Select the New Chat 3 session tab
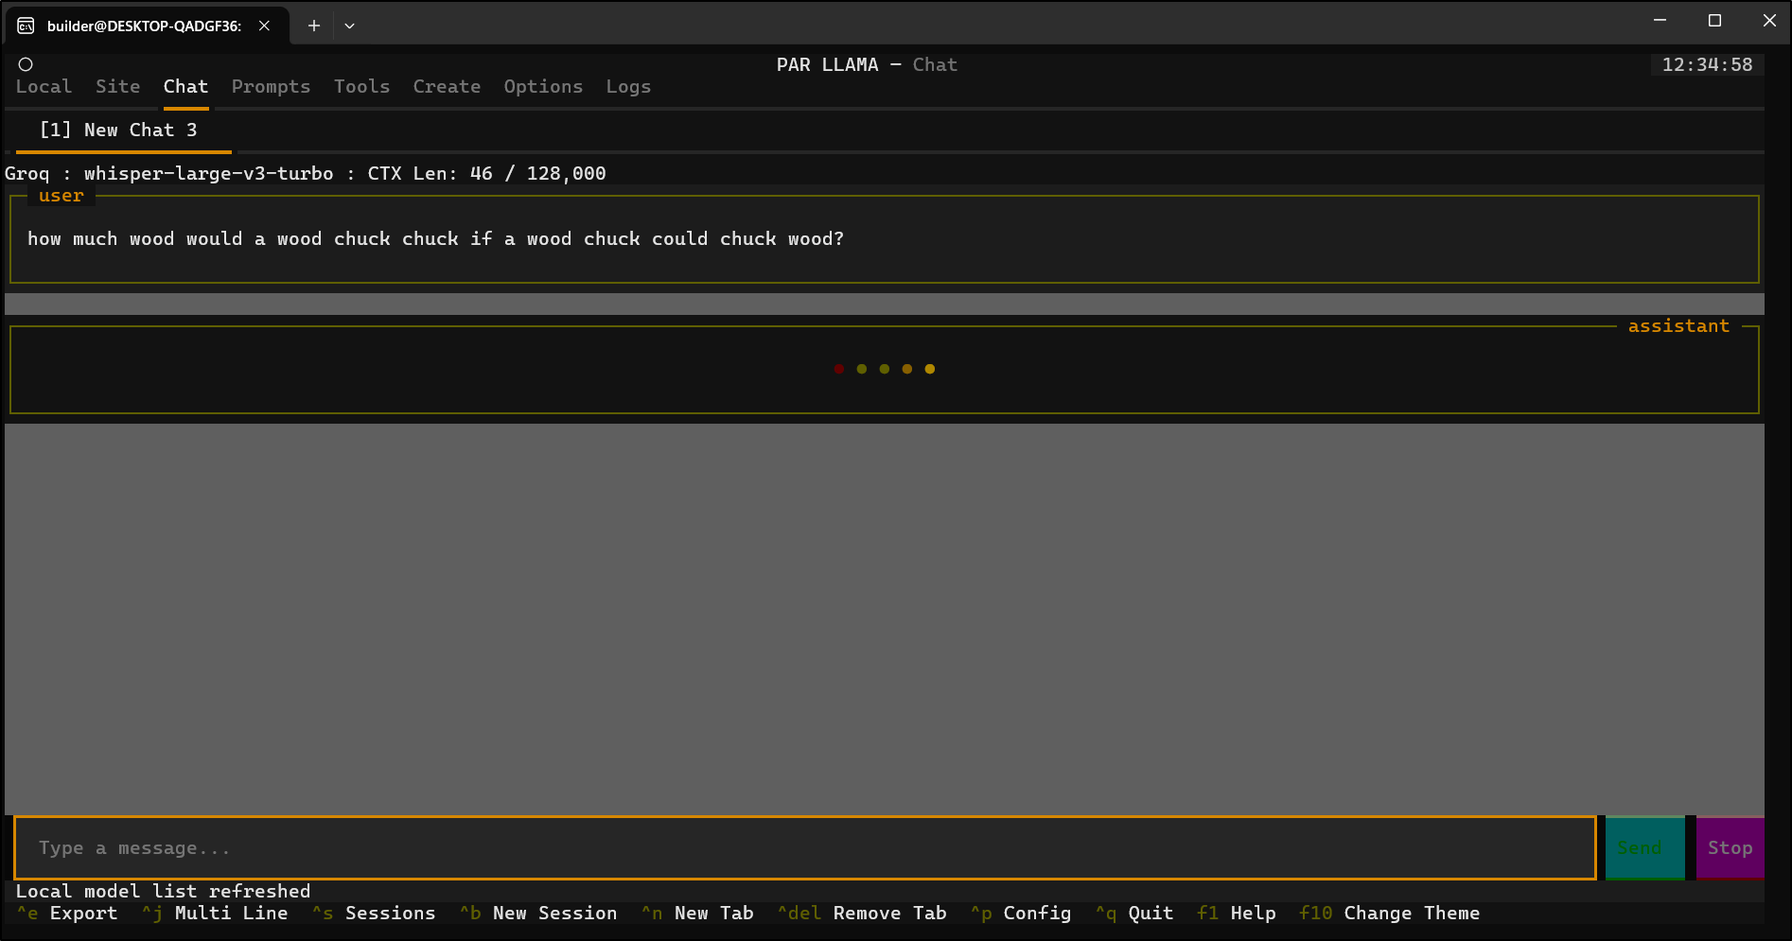The image size is (1792, 941). pos(119,131)
